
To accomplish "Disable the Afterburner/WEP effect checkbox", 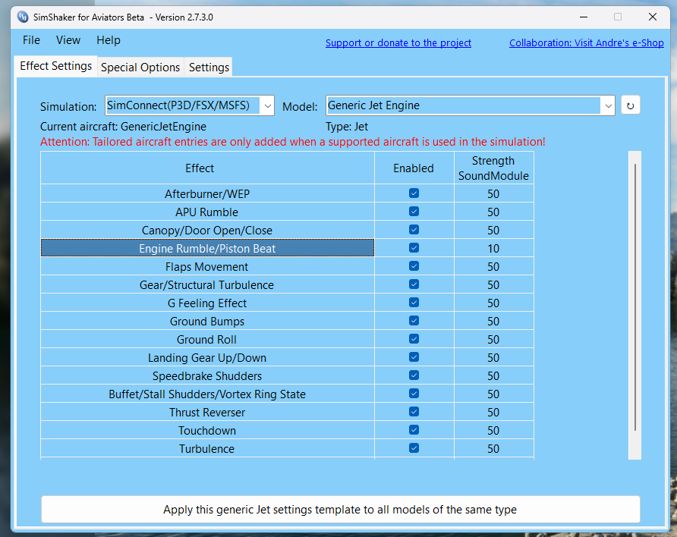I will point(414,193).
